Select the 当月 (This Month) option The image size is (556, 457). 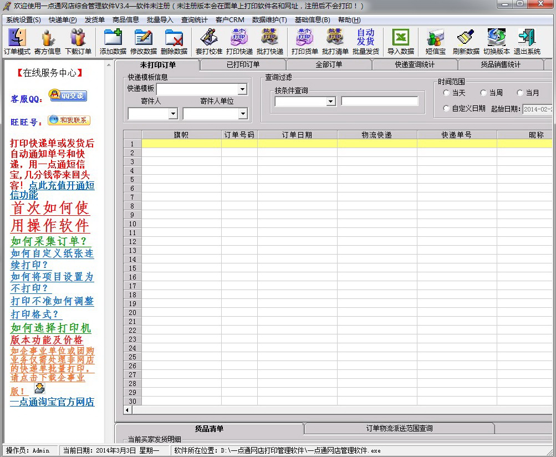pos(520,93)
